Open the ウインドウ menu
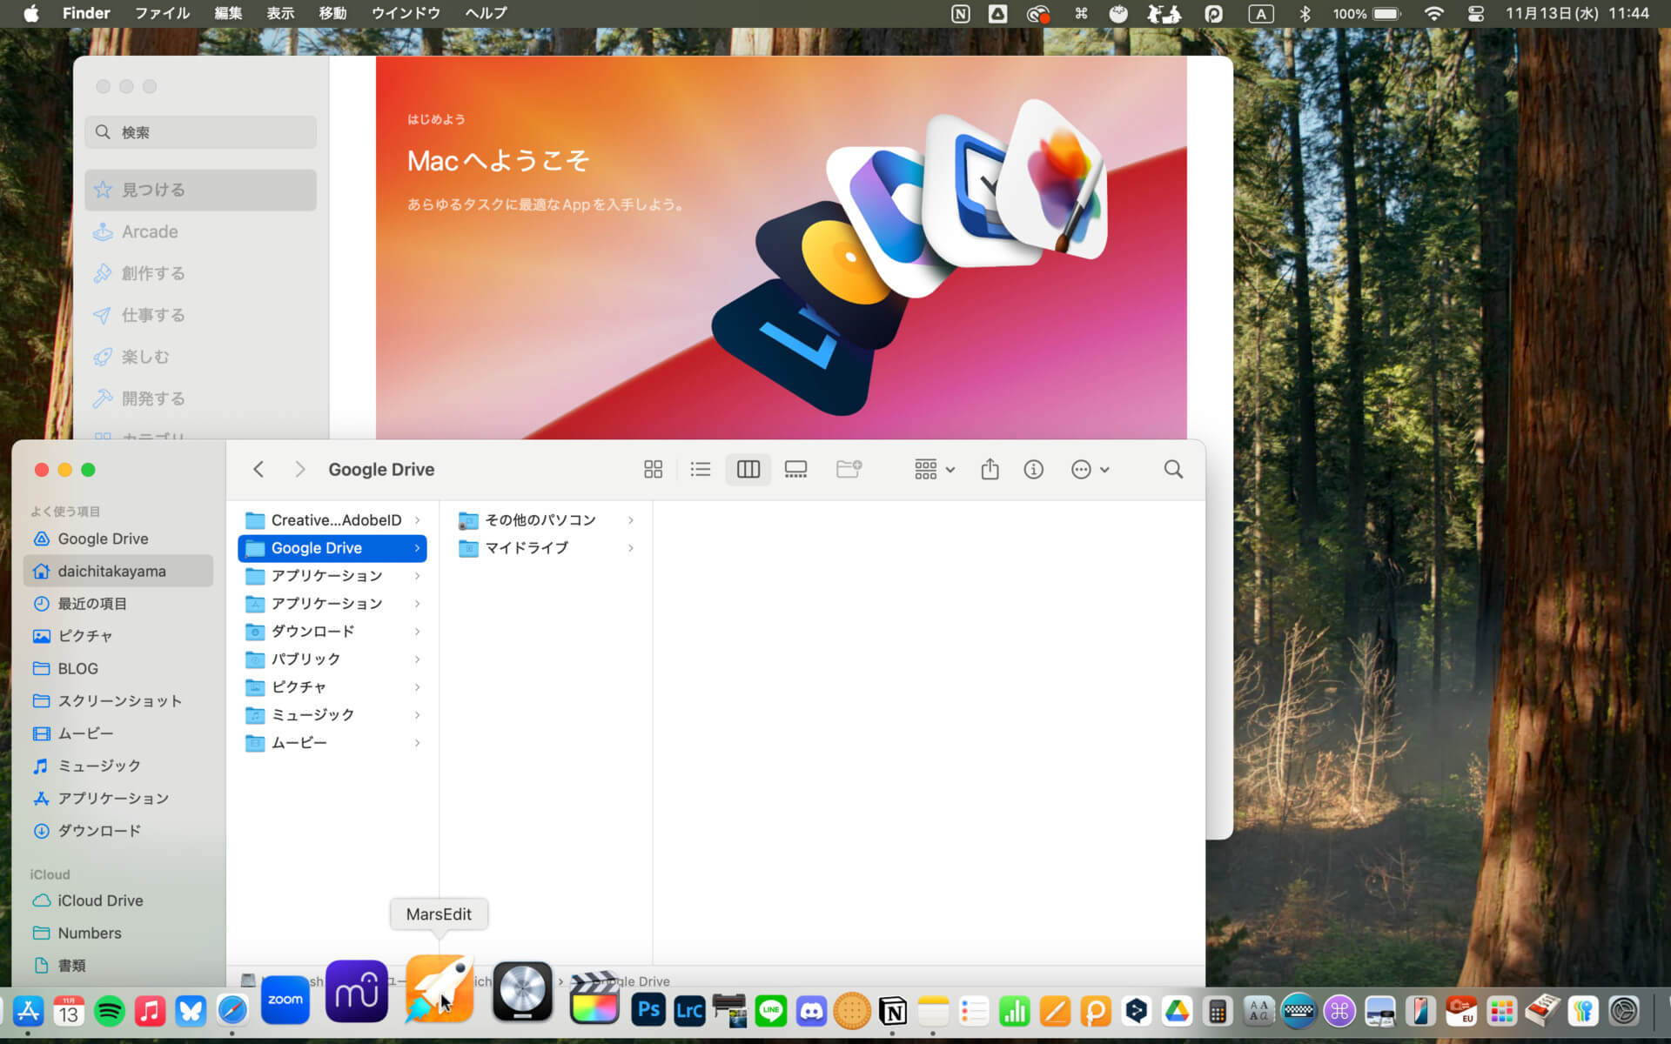 pyautogui.click(x=406, y=13)
